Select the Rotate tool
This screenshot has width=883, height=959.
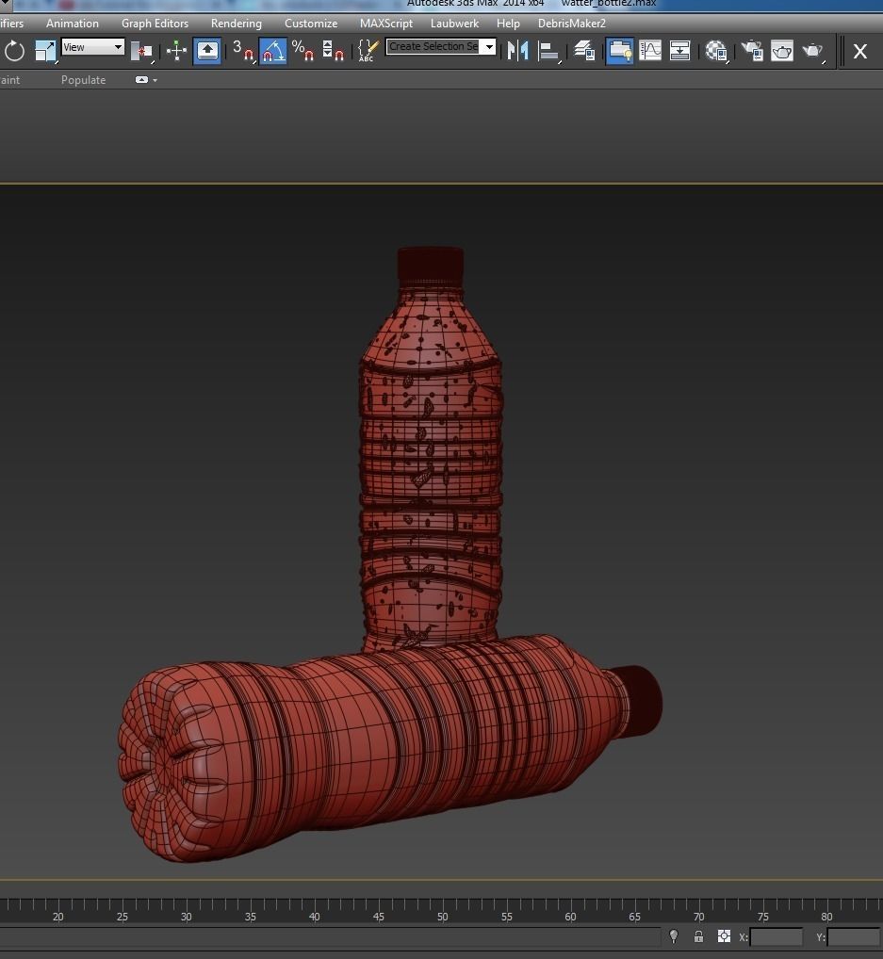[15, 51]
